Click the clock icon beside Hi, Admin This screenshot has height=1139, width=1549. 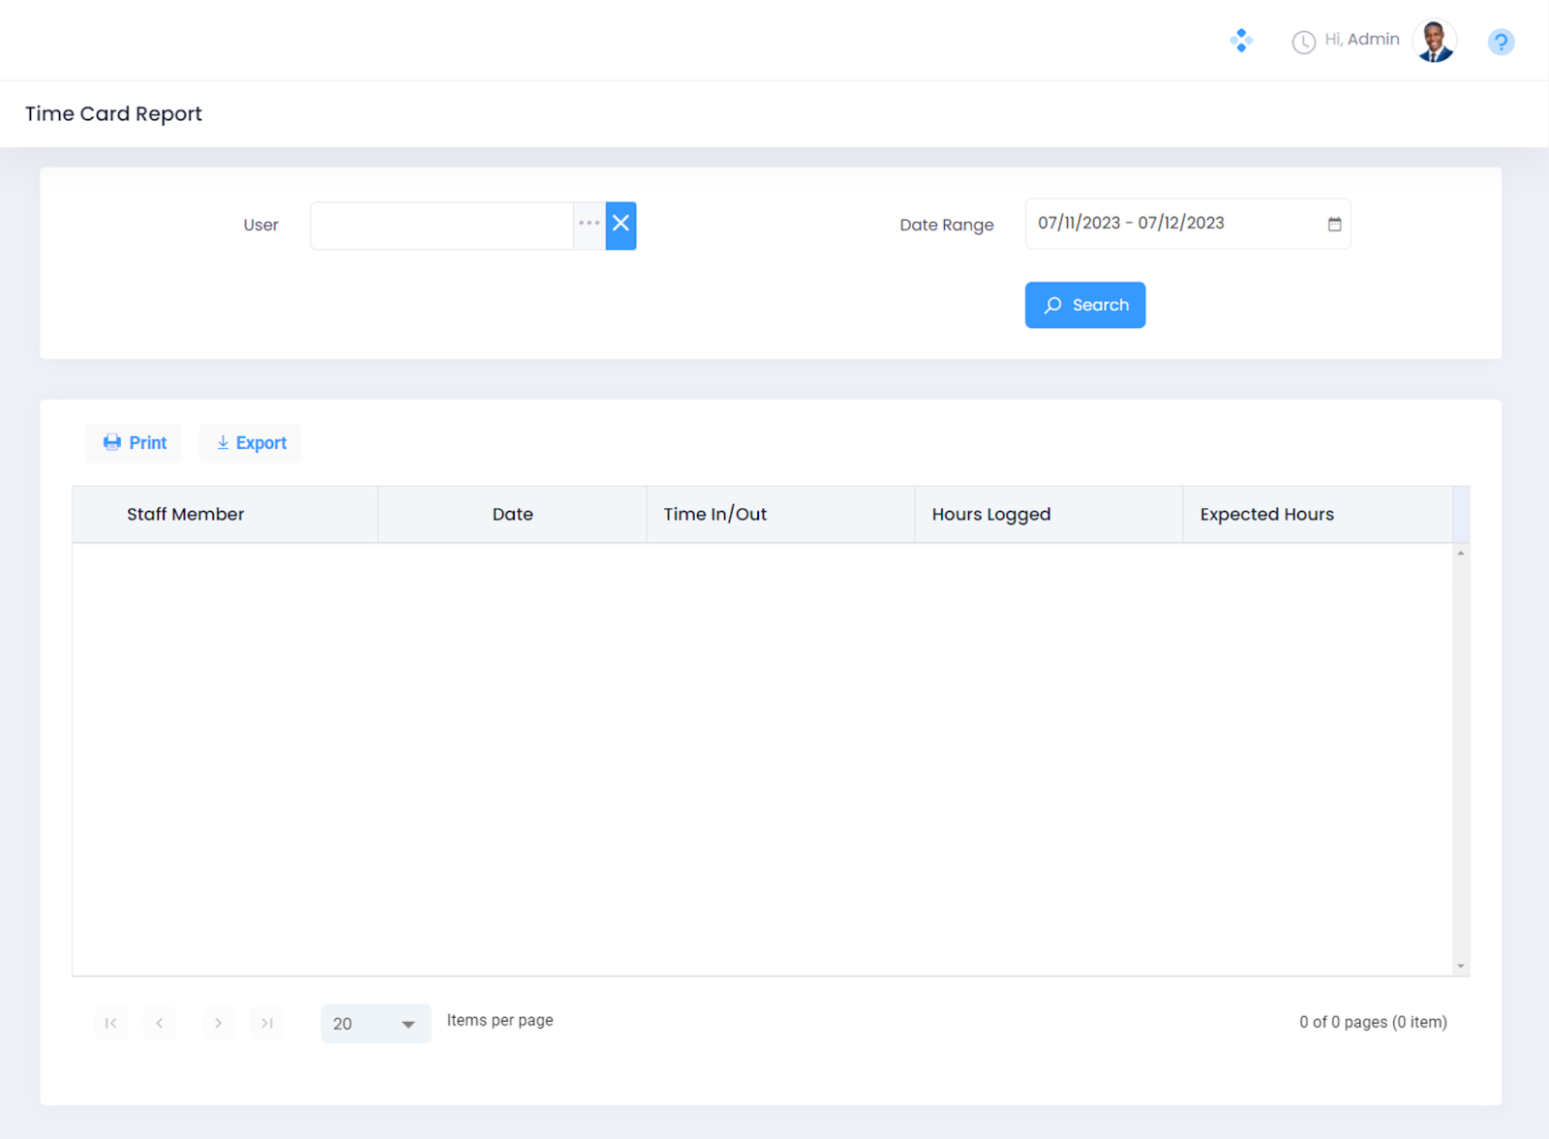click(1303, 42)
